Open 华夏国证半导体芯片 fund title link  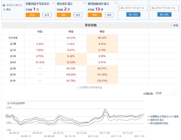pos(37,4)
